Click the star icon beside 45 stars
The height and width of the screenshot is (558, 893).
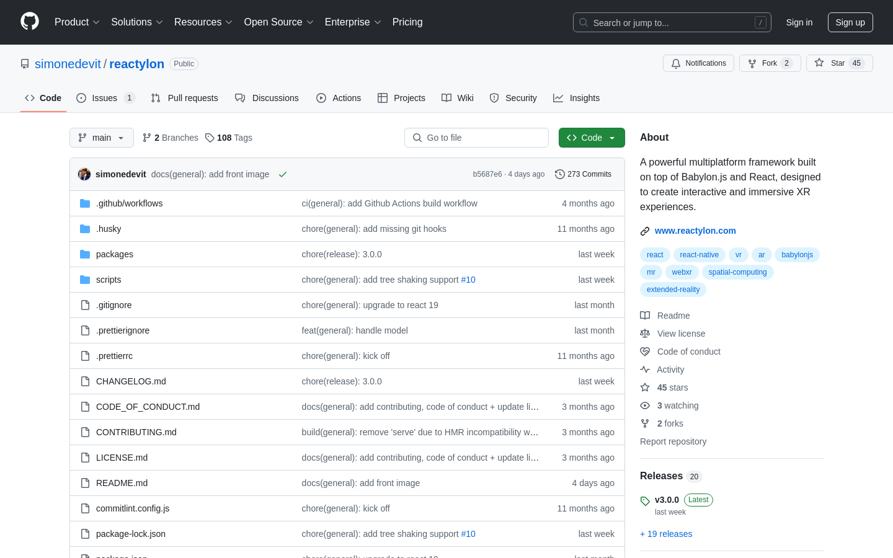(645, 387)
